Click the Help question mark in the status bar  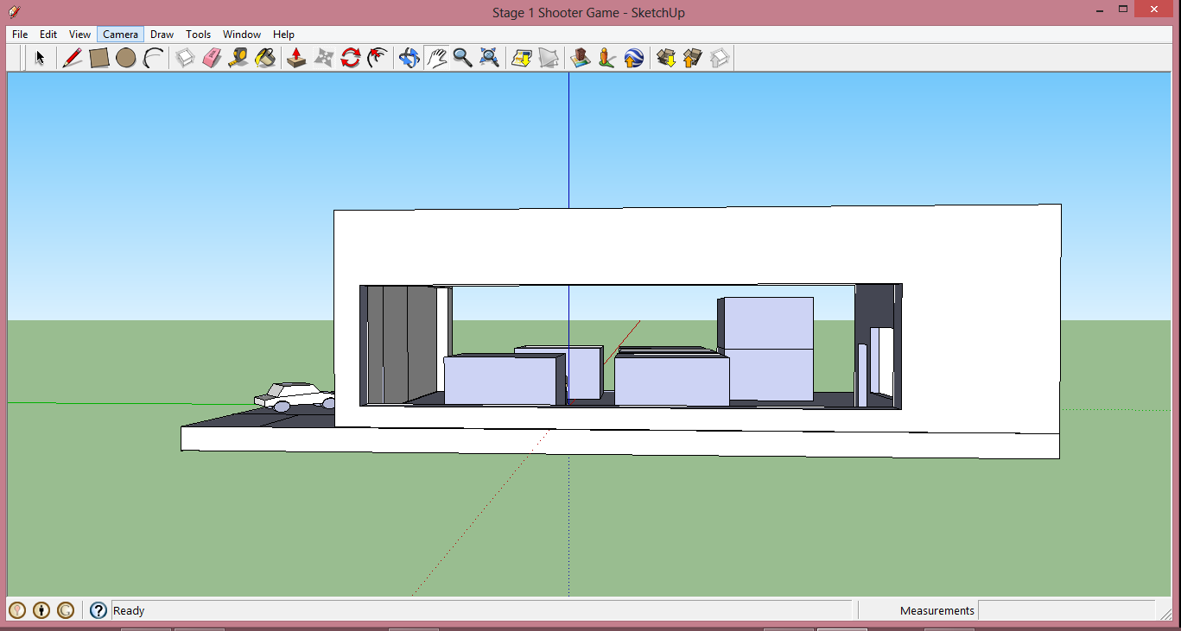click(98, 610)
